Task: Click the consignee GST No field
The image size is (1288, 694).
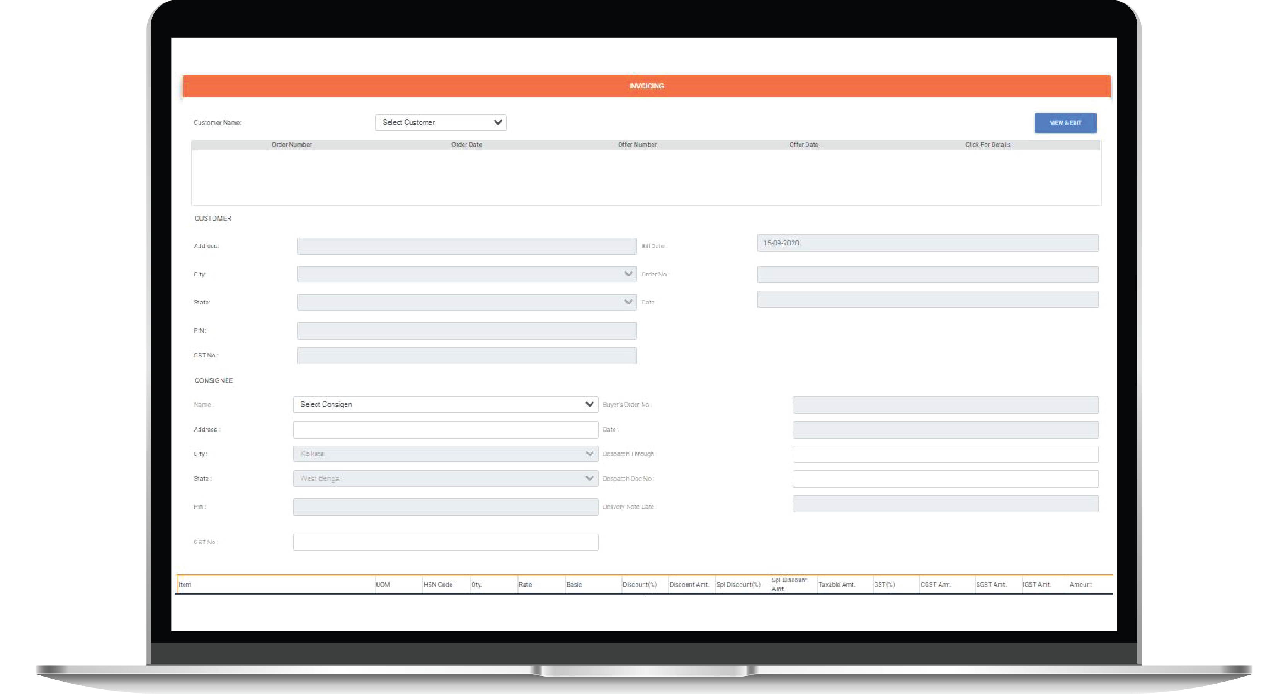Action: [x=445, y=542]
